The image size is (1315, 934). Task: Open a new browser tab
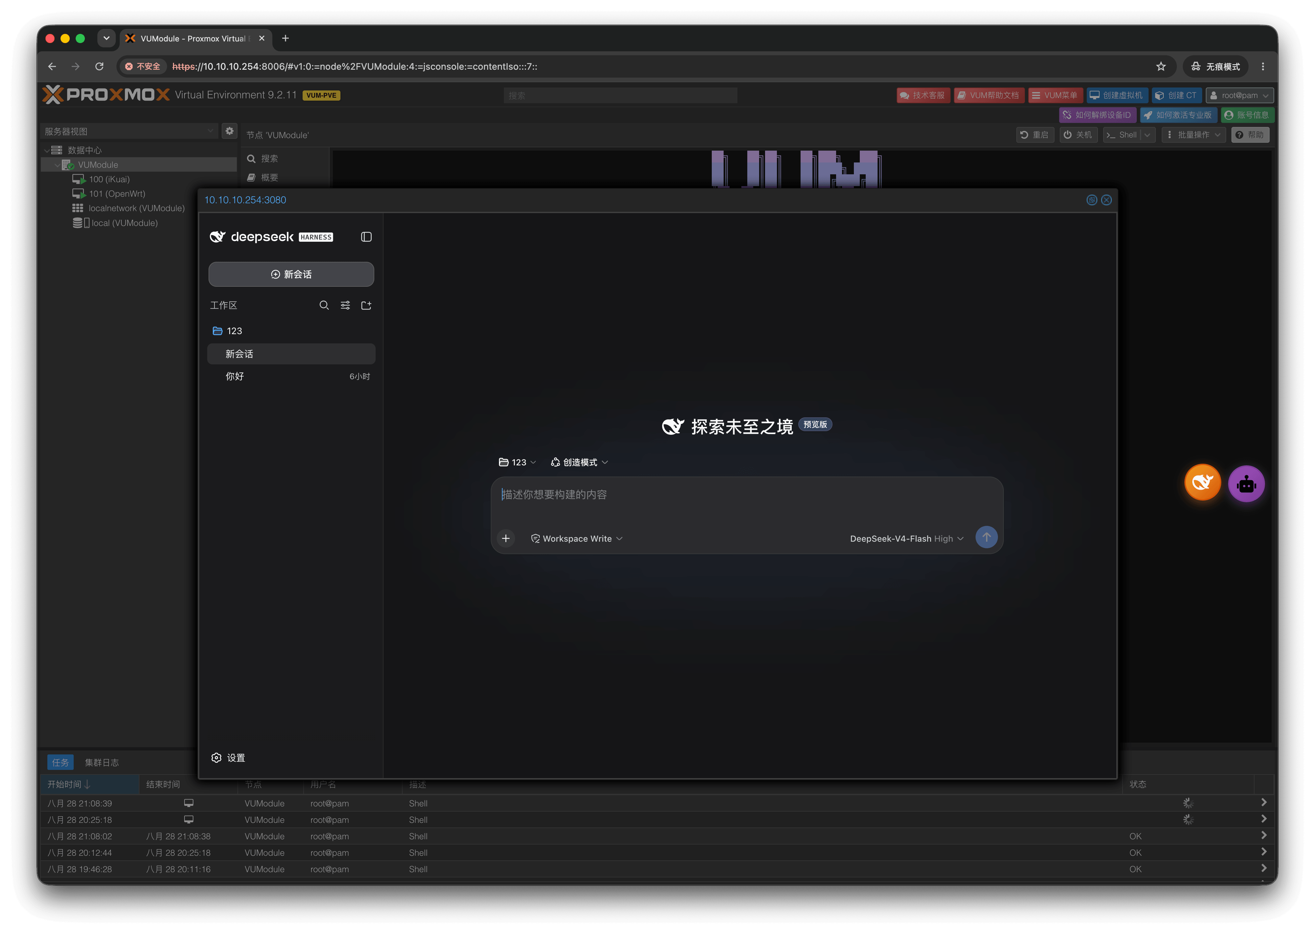click(285, 38)
